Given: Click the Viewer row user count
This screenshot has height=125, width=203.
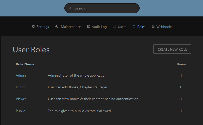Looking at the screenshot, I should coord(181,99).
